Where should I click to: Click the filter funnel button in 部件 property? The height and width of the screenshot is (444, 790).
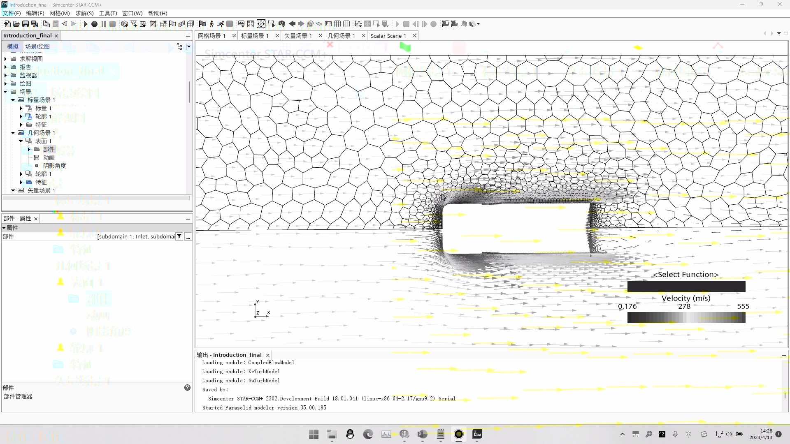(179, 236)
